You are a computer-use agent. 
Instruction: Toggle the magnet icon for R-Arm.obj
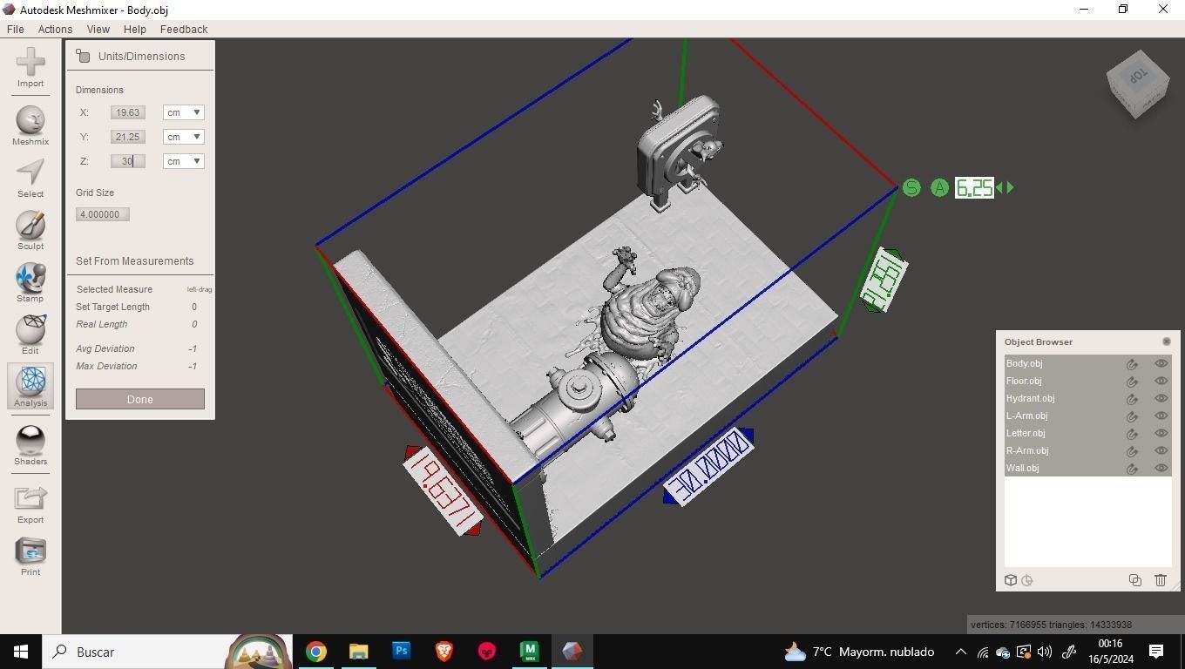pos(1132,451)
